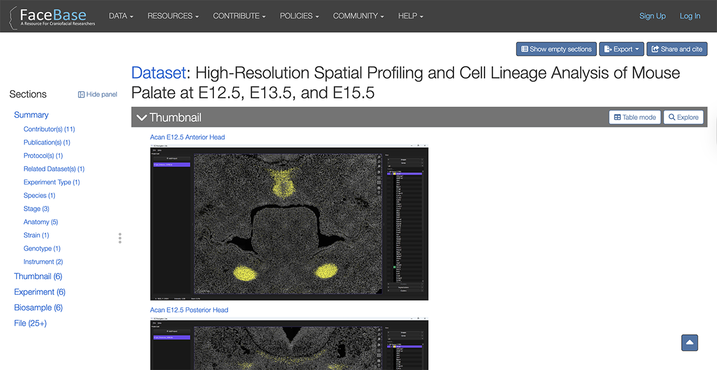Screen dimensions: 717x370
Task: Click the file icon inside the Export button
Action: pos(607,49)
